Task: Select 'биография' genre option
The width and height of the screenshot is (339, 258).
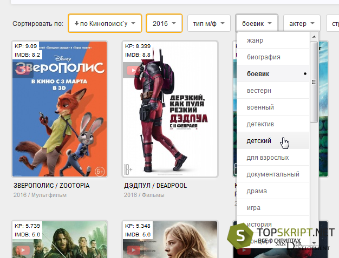Action: pyautogui.click(x=273, y=57)
